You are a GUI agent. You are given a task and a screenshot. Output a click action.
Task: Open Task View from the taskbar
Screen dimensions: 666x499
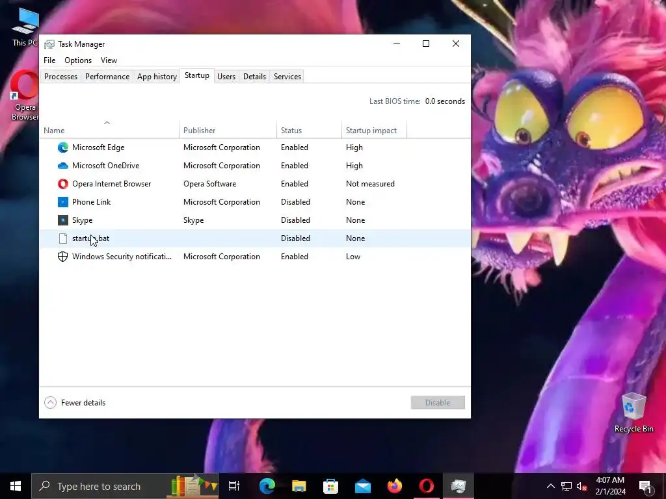(x=234, y=486)
